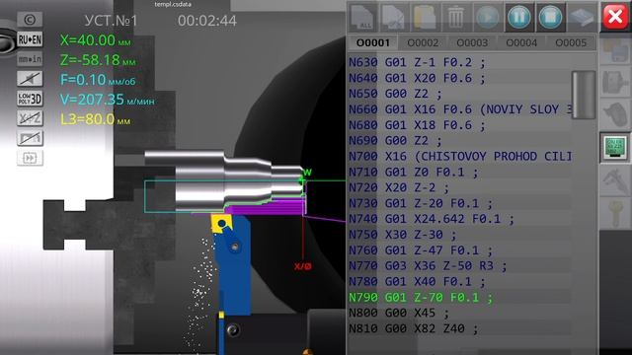
Task: Select line N760 G01 Z-47 F0.1
Action: point(459,250)
